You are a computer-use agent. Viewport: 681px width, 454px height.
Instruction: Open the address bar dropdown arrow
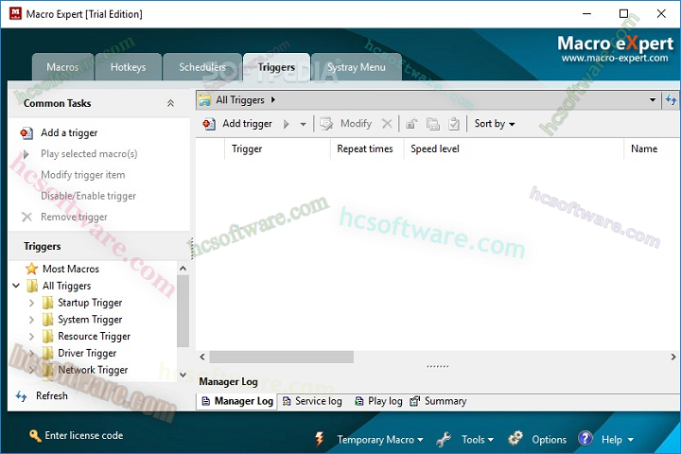coord(653,100)
